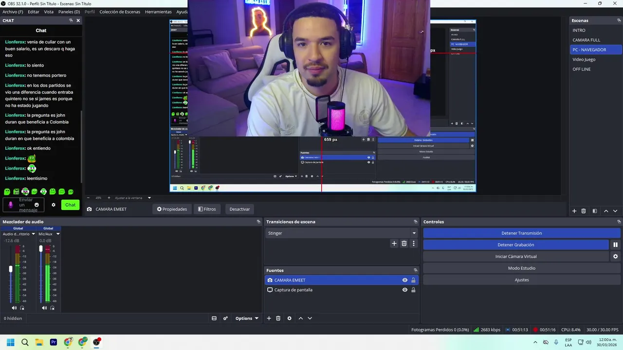Open Editar menu
Image resolution: width=623 pixels, height=350 pixels.
pos(34,12)
